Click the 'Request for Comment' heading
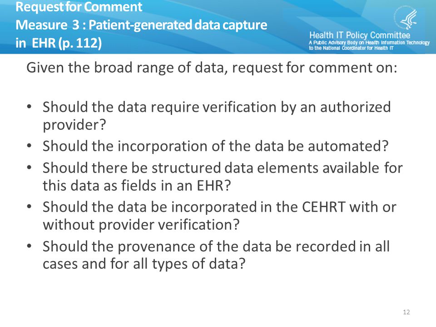Screen dimensions: 436x327 [x=79, y=7]
